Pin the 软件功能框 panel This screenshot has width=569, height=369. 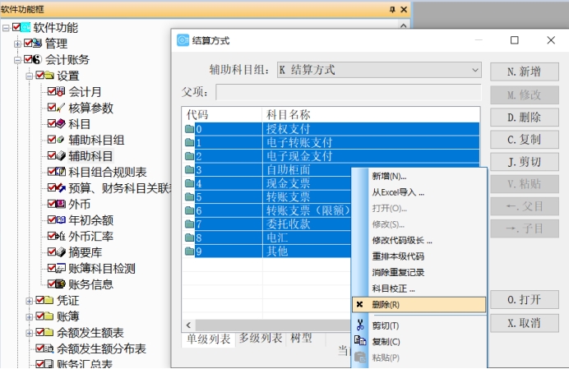point(391,8)
